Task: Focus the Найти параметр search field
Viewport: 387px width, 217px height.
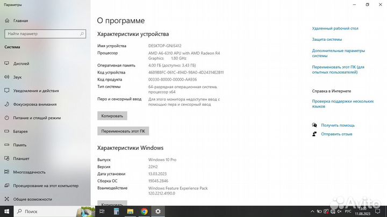Action: tap(45, 34)
